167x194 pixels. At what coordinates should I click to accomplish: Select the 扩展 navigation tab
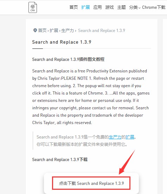85,7
